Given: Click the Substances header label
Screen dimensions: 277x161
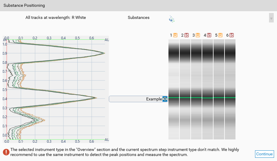Looking at the screenshot, I should (x=138, y=17).
